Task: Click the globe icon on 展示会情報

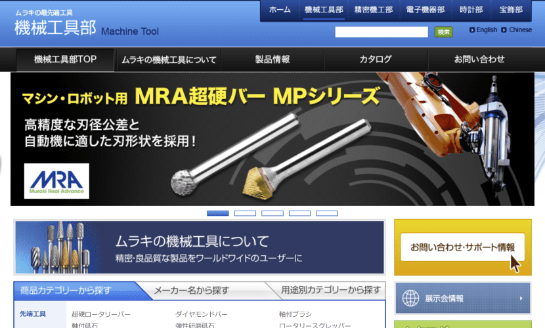Action: pyautogui.click(x=410, y=298)
